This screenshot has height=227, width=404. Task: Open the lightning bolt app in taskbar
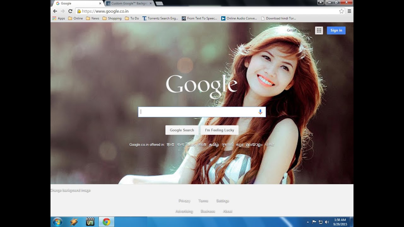click(74, 222)
